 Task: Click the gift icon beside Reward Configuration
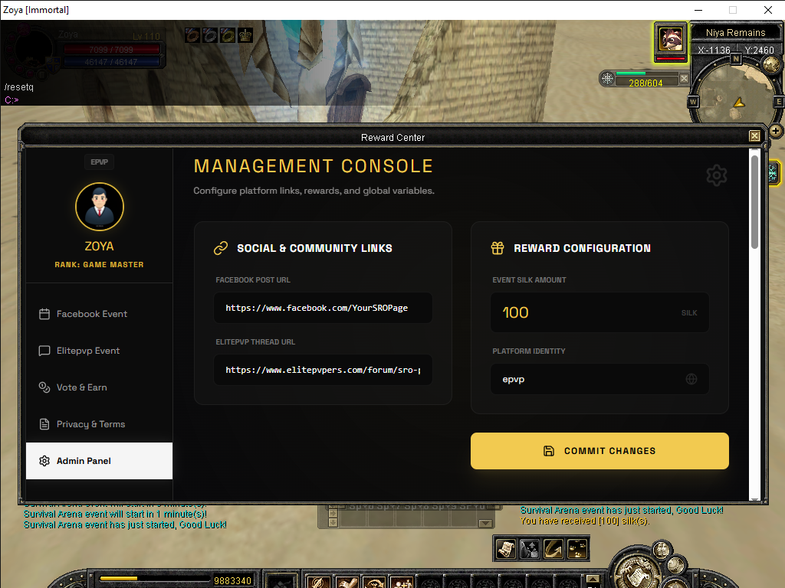(498, 248)
